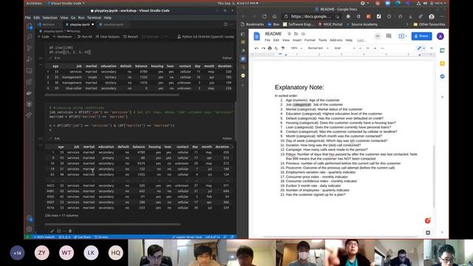Add a new Markdown cell
The width and height of the screenshot is (473, 266).
pos(62,37)
